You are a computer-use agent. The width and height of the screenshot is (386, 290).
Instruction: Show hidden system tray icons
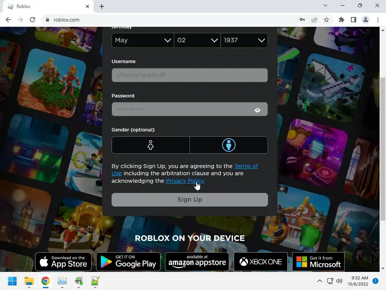point(320,281)
